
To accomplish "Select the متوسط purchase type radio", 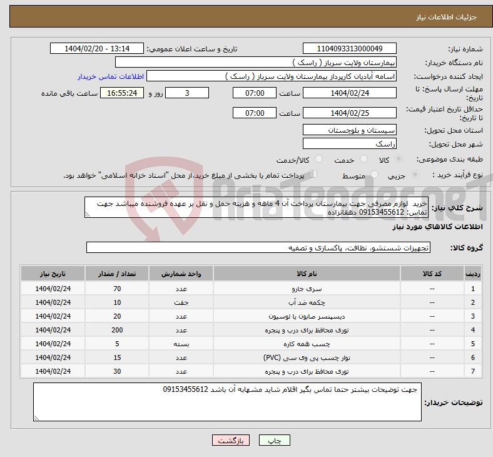I will [374, 175].
